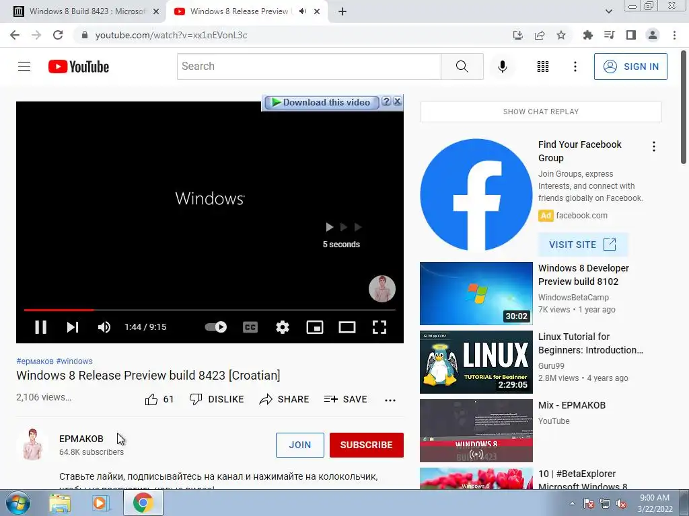Open the Windows Start menu

[x=17, y=503]
